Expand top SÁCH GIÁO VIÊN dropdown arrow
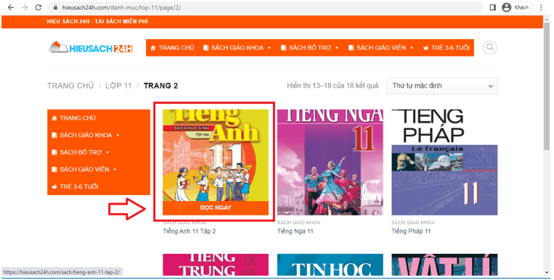This screenshot has width=554, height=280. point(412,48)
